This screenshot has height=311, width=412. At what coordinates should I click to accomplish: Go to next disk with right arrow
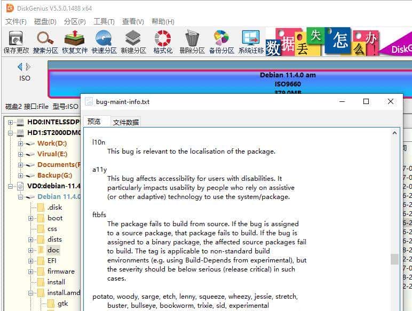click(28, 67)
